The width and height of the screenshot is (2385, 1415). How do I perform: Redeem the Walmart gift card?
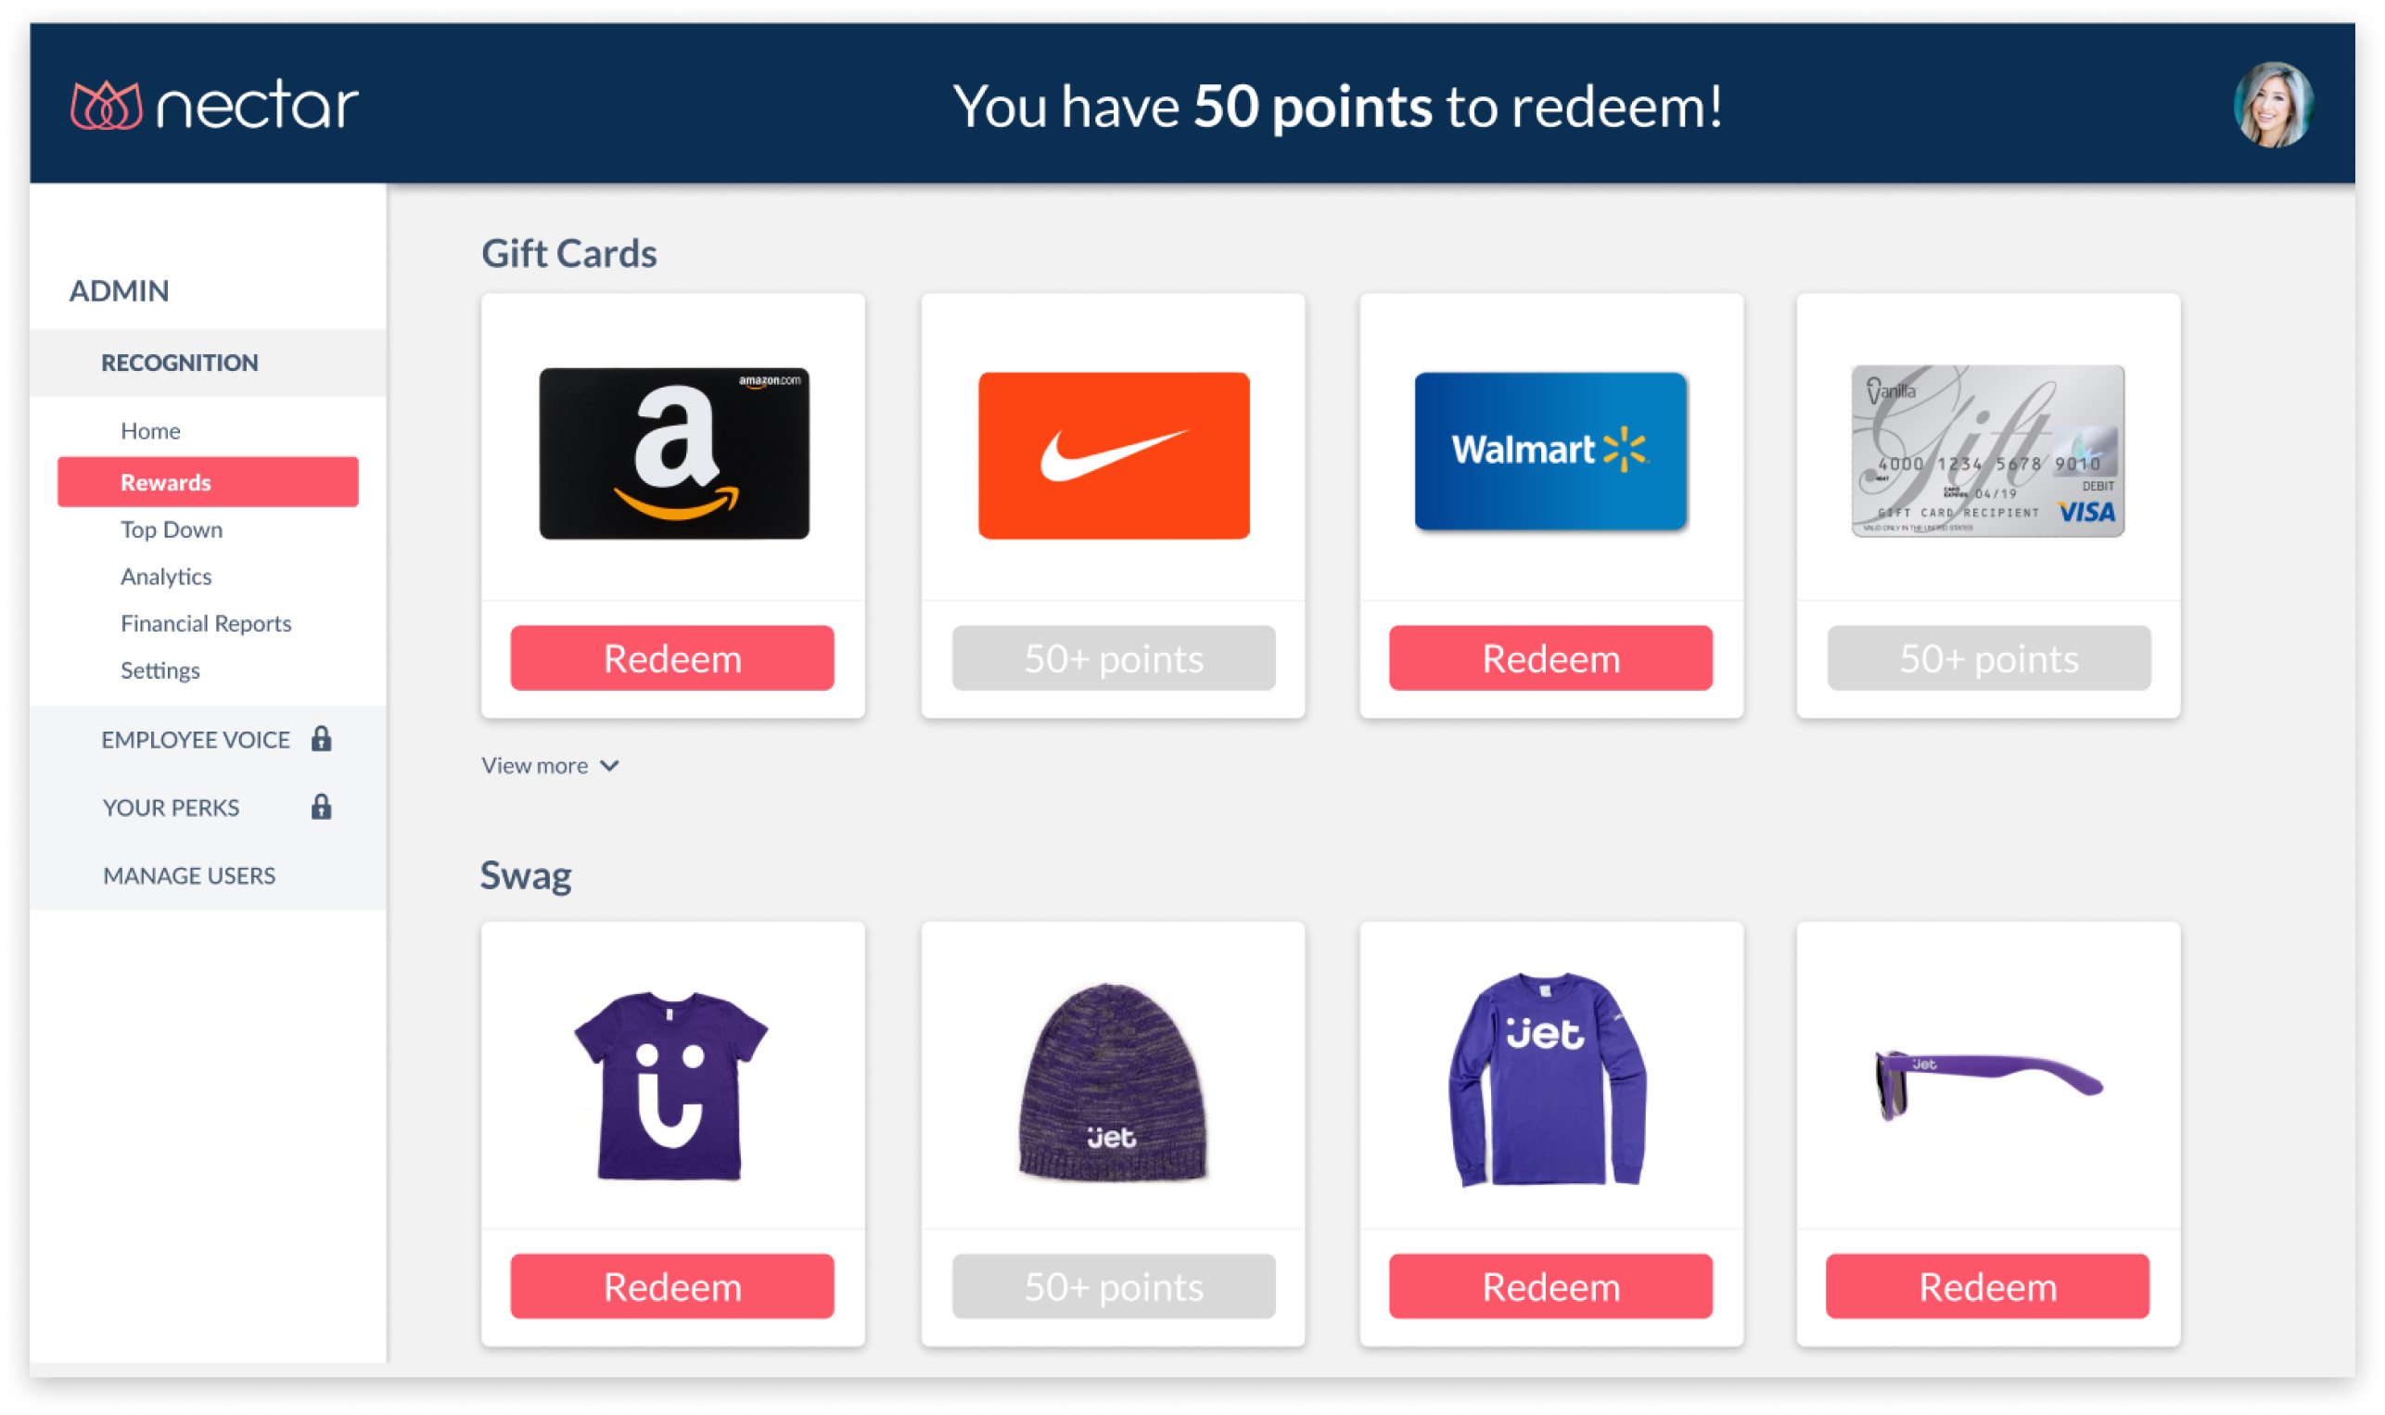(1550, 658)
